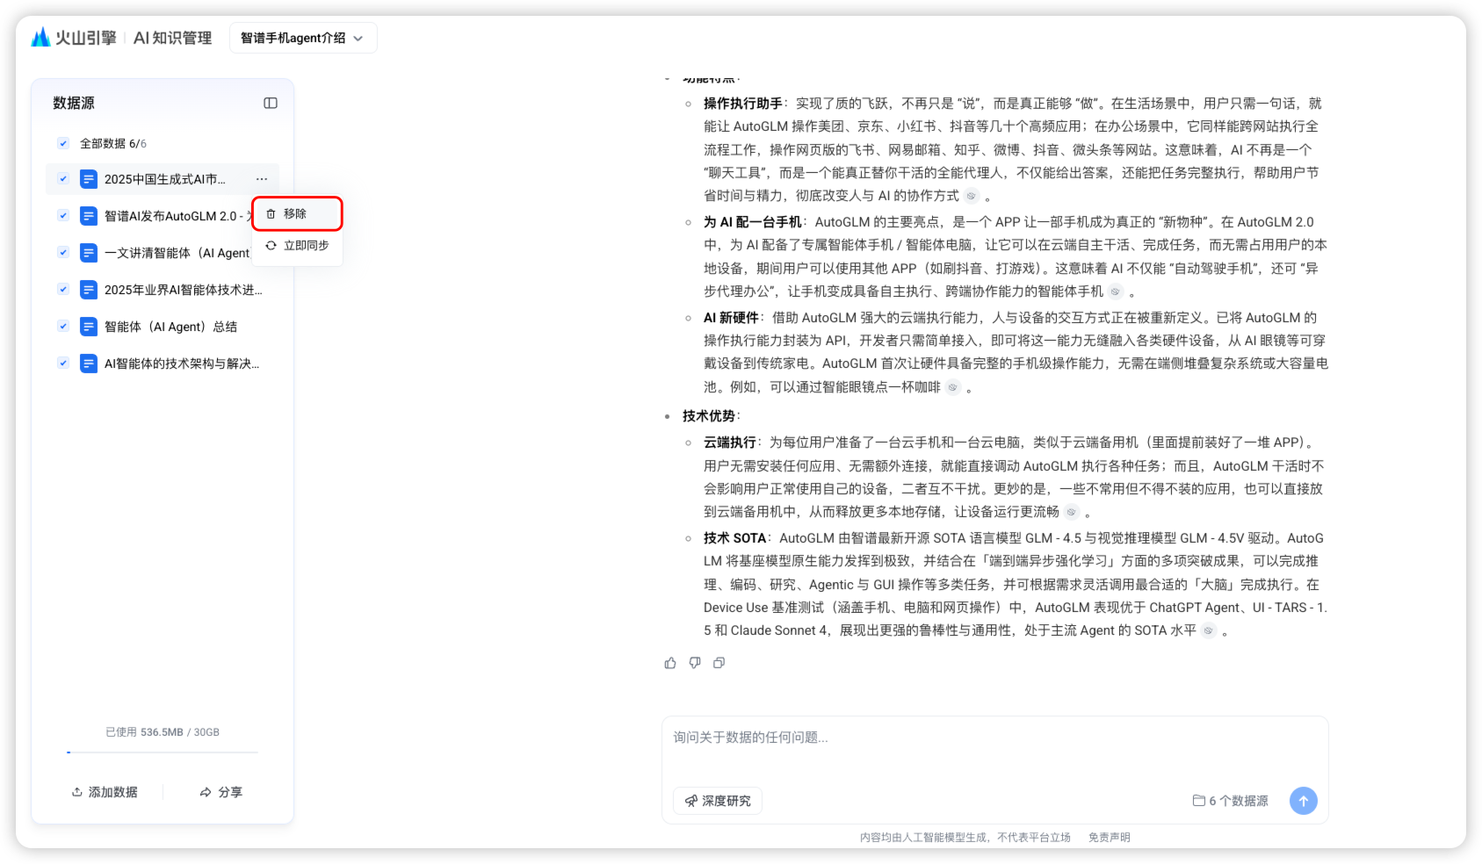The image size is (1482, 864).
Task: Collapse the 数据源 sidebar panel icon
Action: pyautogui.click(x=271, y=103)
